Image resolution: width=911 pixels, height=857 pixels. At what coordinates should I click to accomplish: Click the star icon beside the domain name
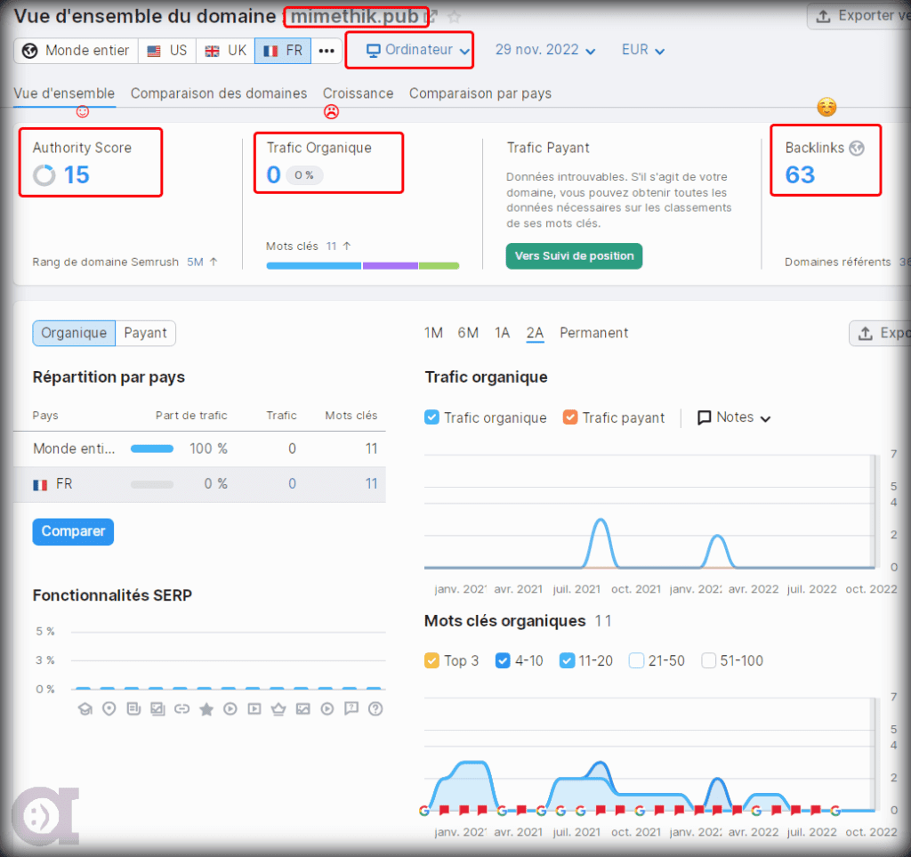click(x=455, y=17)
